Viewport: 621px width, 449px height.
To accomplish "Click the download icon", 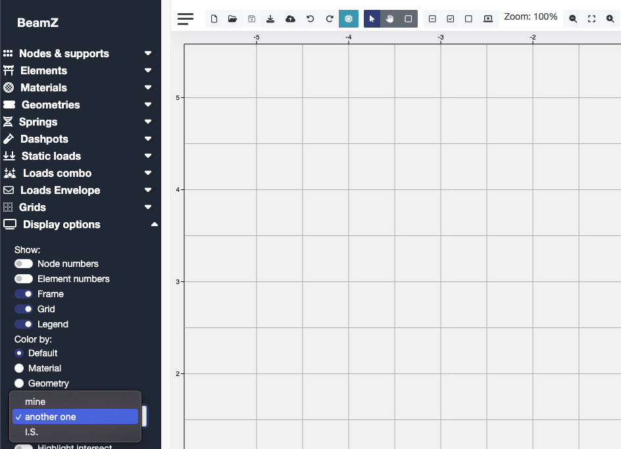I will point(271,19).
